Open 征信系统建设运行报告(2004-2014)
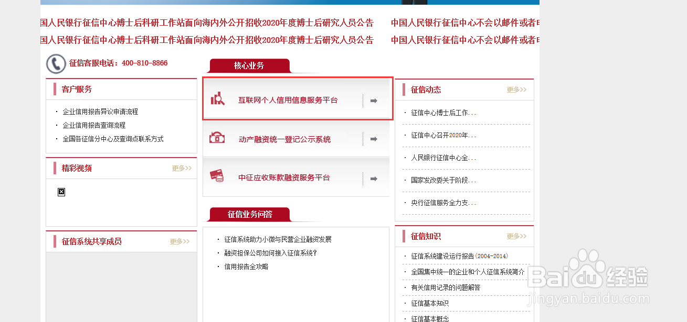The image size is (687, 322). tap(459, 256)
